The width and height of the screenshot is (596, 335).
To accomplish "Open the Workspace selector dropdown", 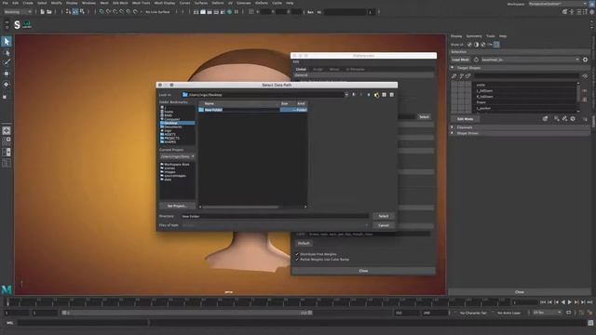I will point(558,4).
